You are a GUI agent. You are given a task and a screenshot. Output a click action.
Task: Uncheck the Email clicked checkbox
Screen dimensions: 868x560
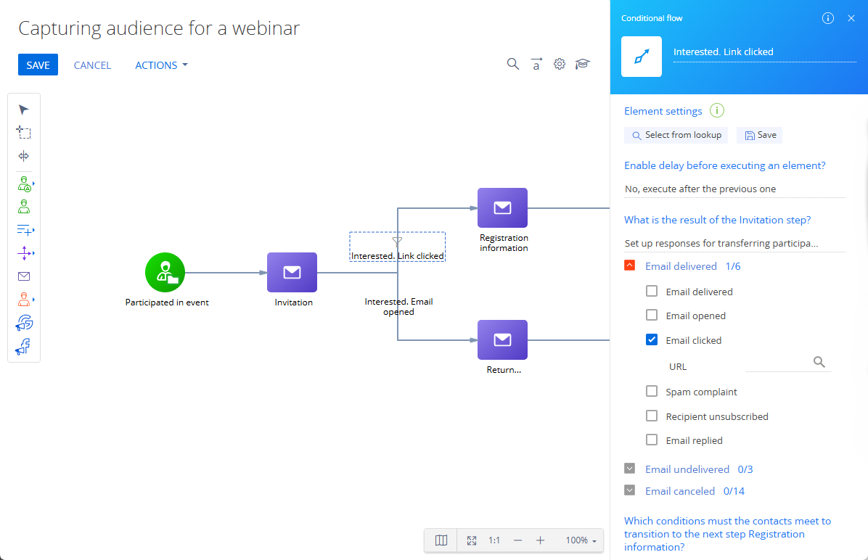(x=652, y=339)
